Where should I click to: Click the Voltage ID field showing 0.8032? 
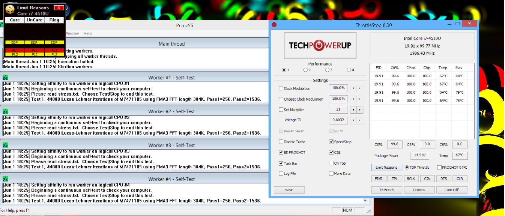pos(338,120)
